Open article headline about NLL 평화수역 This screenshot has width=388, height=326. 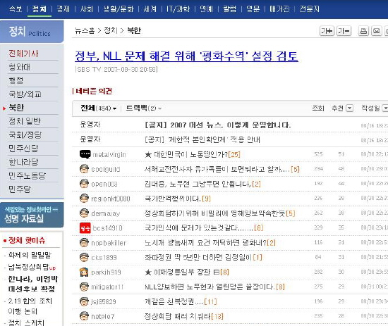186,56
